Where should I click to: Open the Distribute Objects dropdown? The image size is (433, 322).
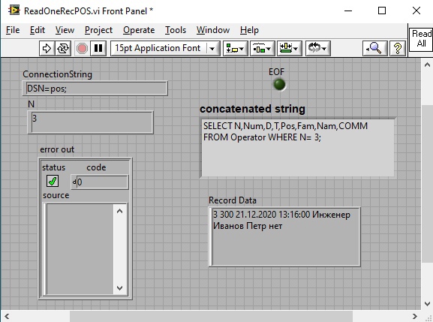(263, 48)
